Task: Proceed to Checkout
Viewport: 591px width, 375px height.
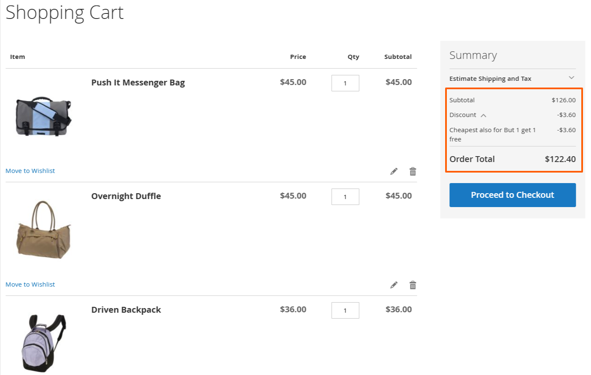Action: 513,195
